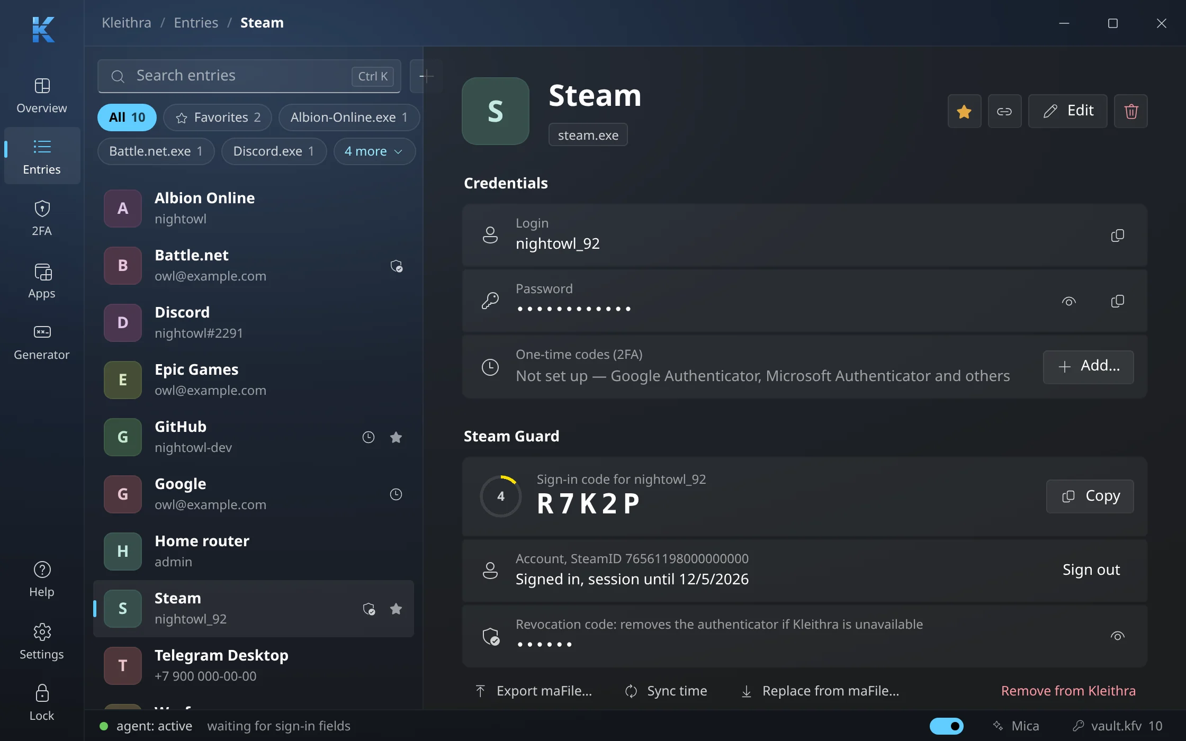This screenshot has height=741, width=1186.
Task: Click Remove from Kleithra link
Action: [x=1068, y=691]
